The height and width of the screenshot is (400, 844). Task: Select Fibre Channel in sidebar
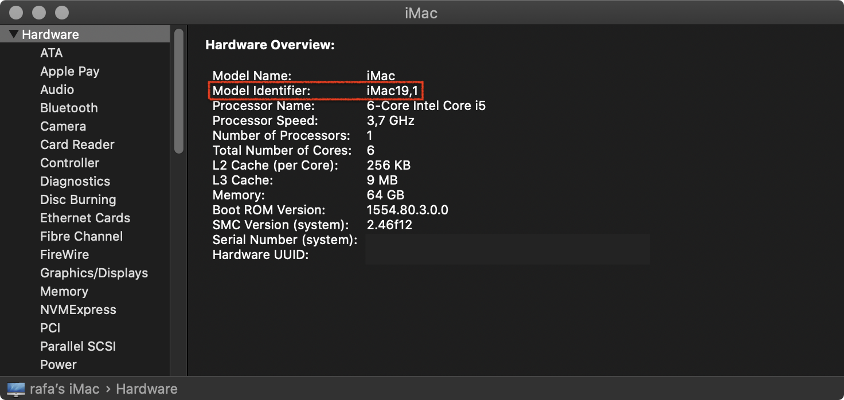[81, 236]
